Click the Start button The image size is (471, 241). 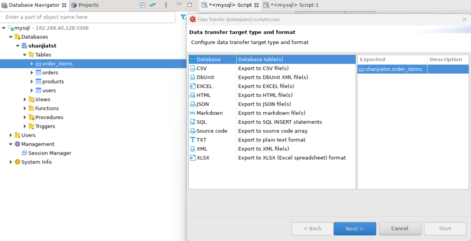click(445, 229)
